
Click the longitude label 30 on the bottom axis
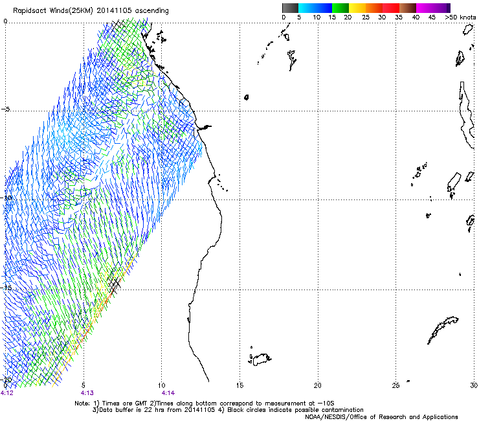pos(474,385)
